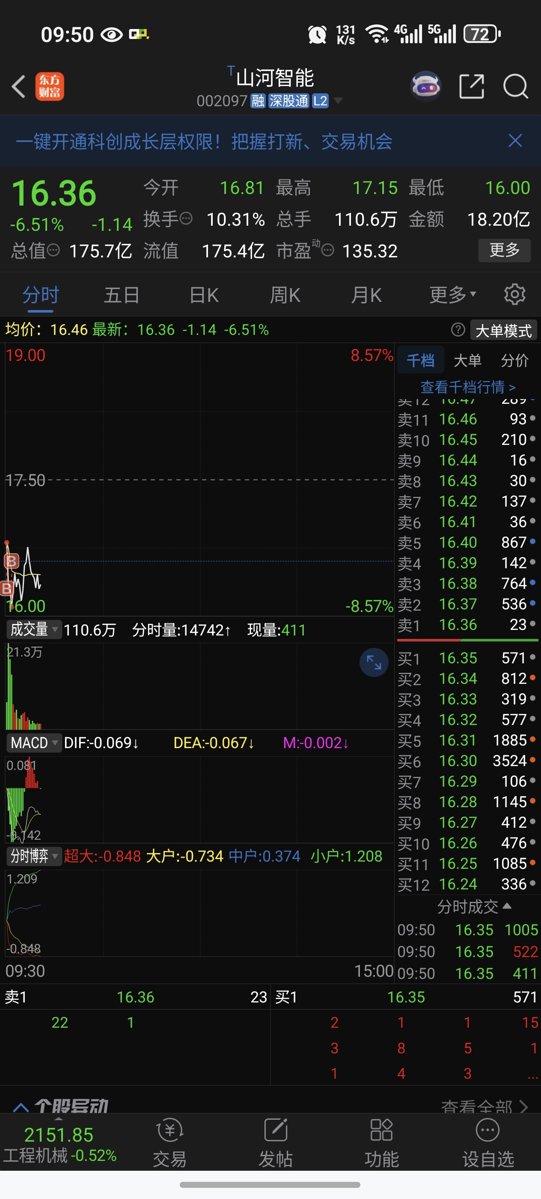
Task: Select the 大单 tab
Action: [467, 360]
